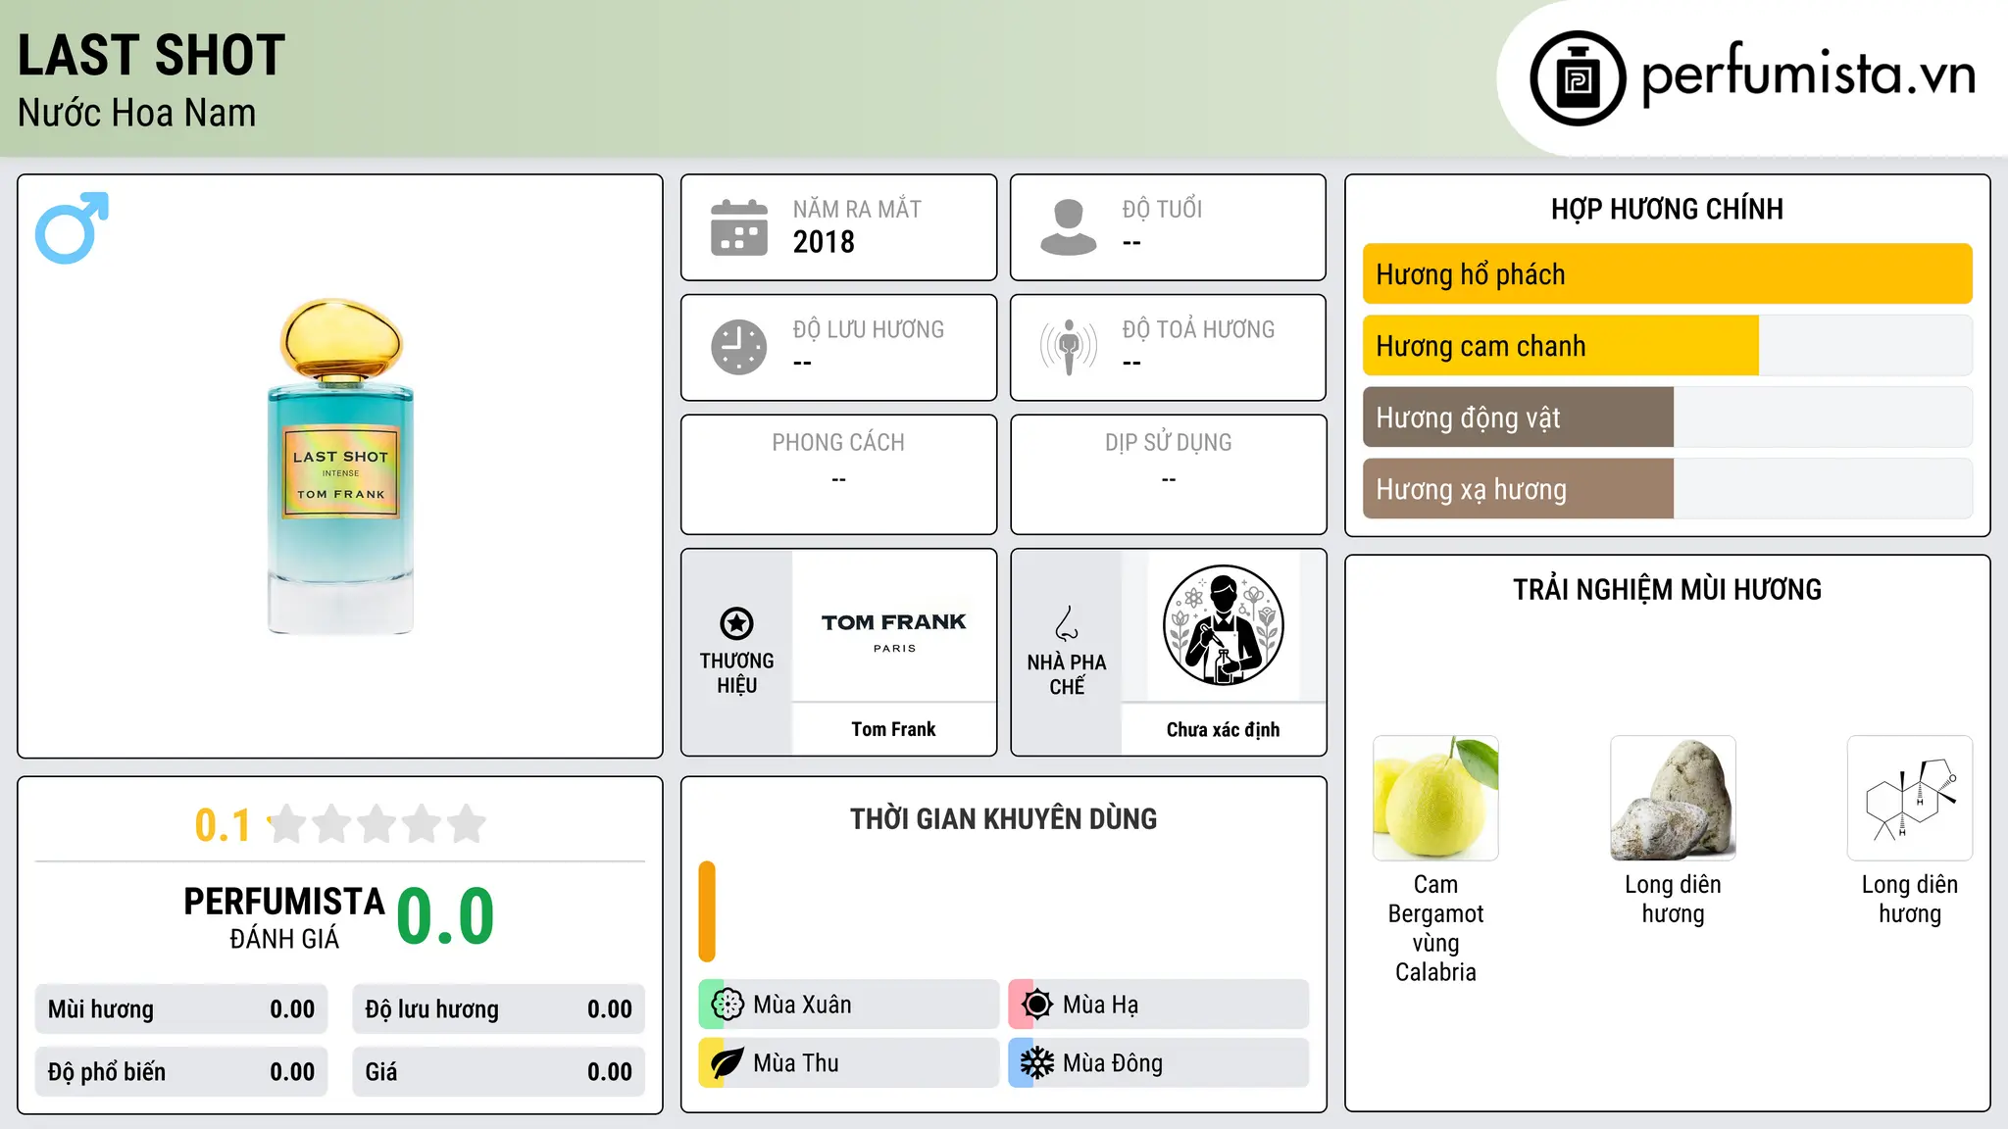Viewport: 2008px width, 1129px height.
Task: Click the Độ lưu hương score row
Action: (x=498, y=1009)
